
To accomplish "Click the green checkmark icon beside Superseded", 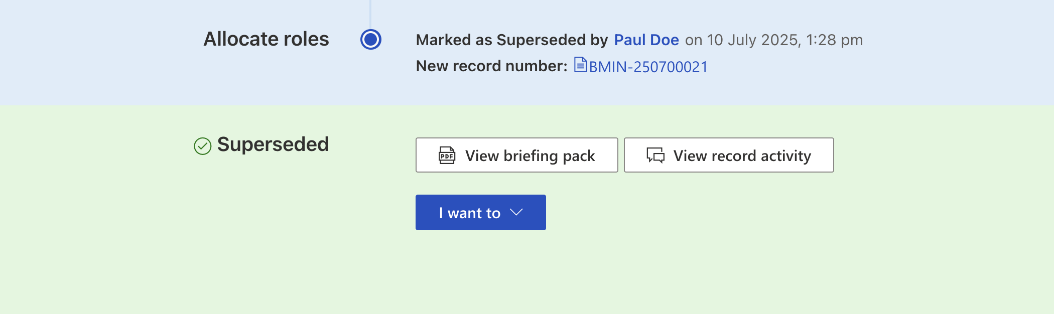I will coord(203,146).
